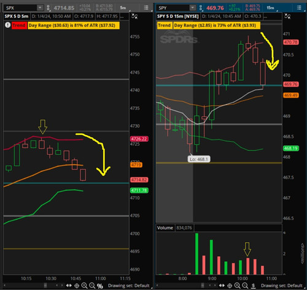The height and width of the screenshot is (290, 307).
Task: Click the orange 4719 price bubble
Action: 136,165
